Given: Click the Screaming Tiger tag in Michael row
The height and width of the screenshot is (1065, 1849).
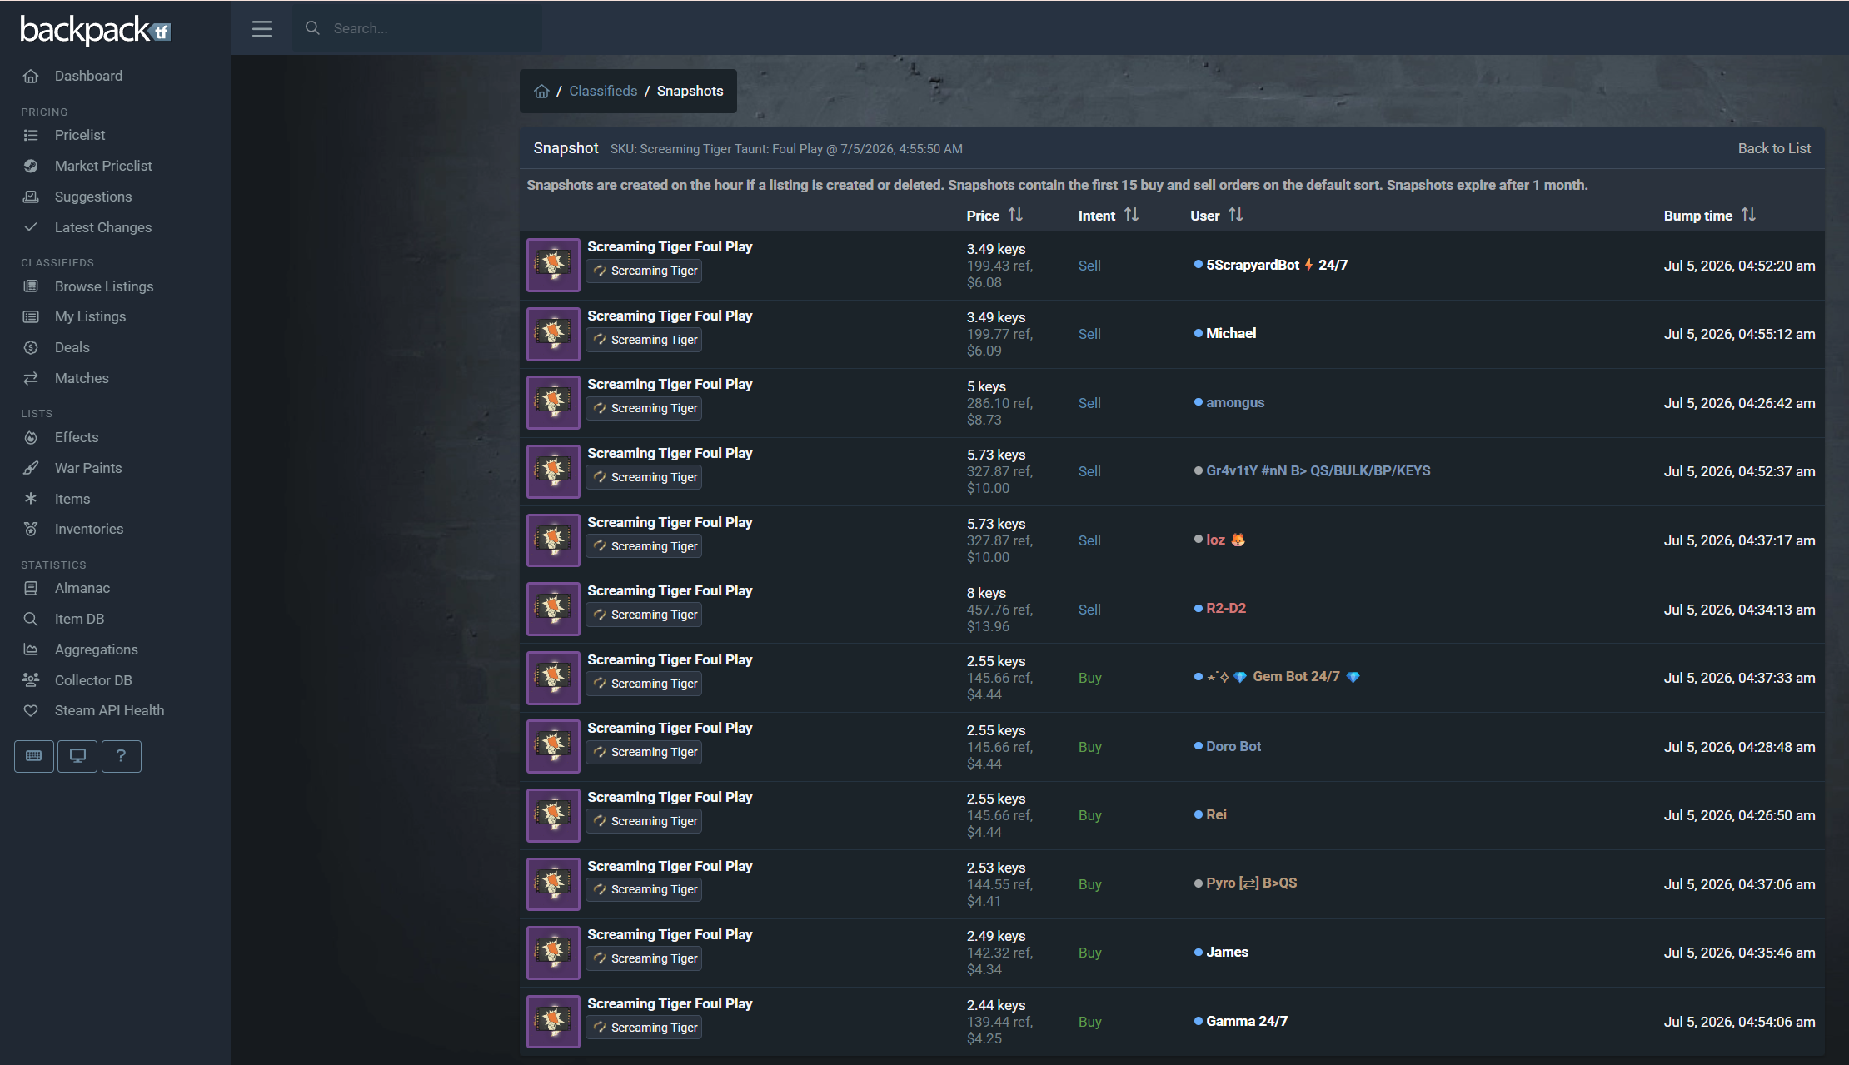Looking at the screenshot, I should (x=645, y=340).
